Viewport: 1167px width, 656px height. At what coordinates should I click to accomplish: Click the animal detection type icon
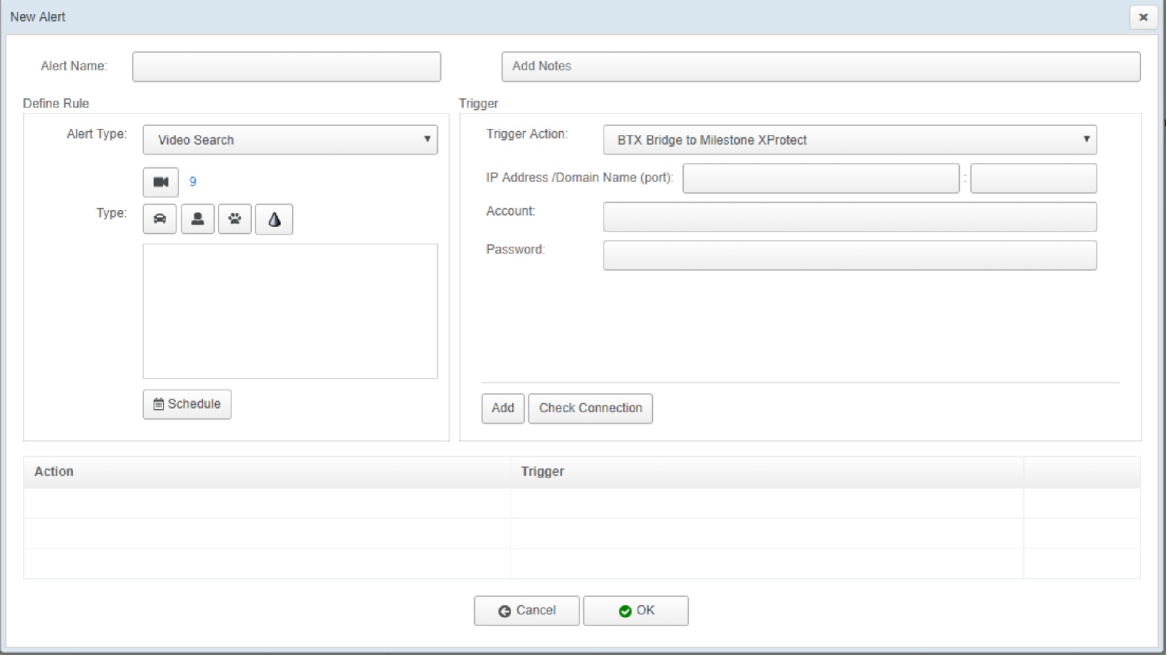click(x=235, y=219)
